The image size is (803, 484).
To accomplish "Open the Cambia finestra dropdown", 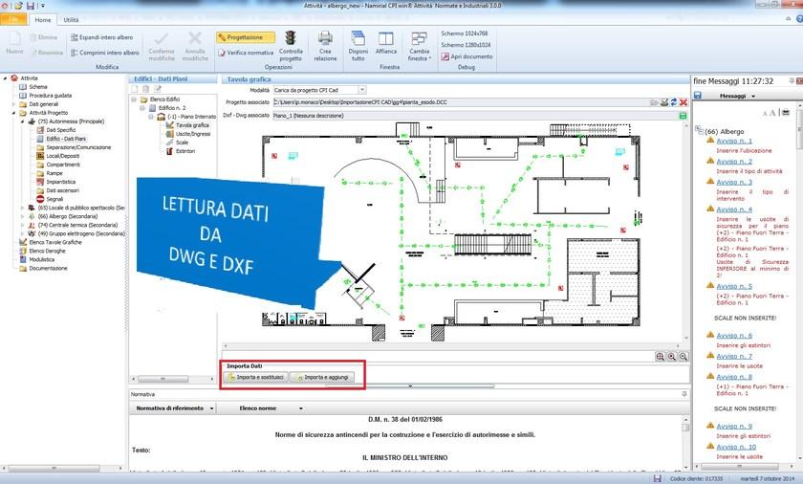I will tap(420, 46).
